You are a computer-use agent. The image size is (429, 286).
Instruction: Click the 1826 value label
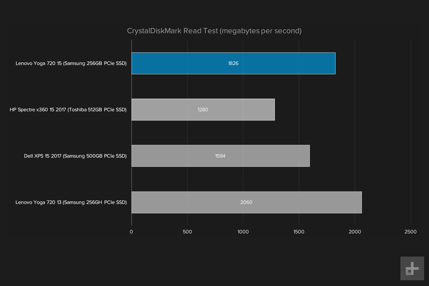click(x=233, y=63)
